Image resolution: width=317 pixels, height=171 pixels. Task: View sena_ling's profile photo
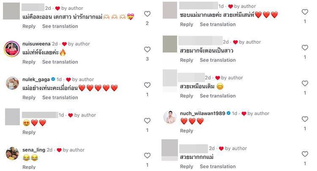(x=12, y=153)
